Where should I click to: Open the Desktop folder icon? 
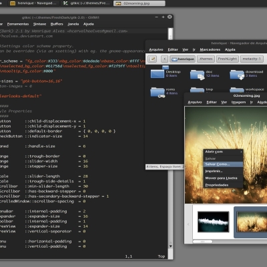[158, 73]
